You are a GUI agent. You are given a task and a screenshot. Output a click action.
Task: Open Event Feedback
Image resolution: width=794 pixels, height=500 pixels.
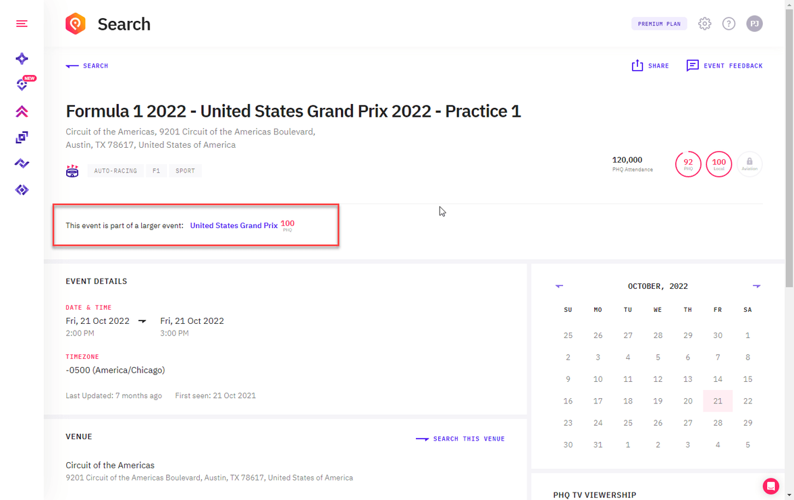pos(724,65)
